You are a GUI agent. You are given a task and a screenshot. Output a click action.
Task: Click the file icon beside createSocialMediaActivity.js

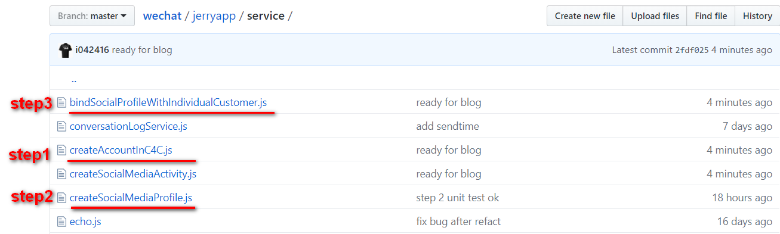61,174
